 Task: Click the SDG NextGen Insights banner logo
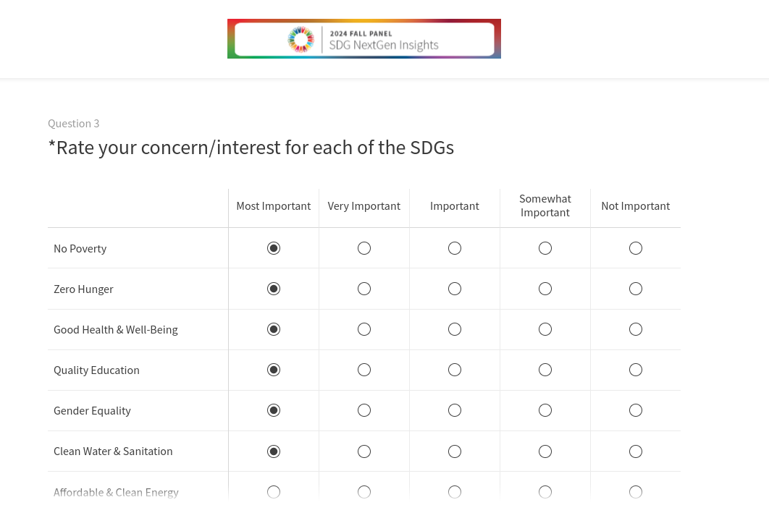tap(364, 39)
